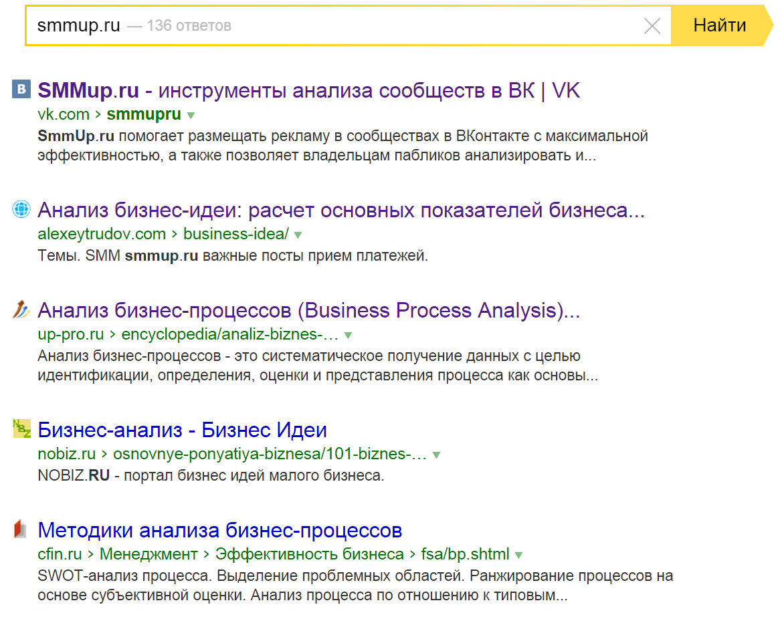
Task: Click the red cfin.ru site favicon
Action: [x=21, y=529]
